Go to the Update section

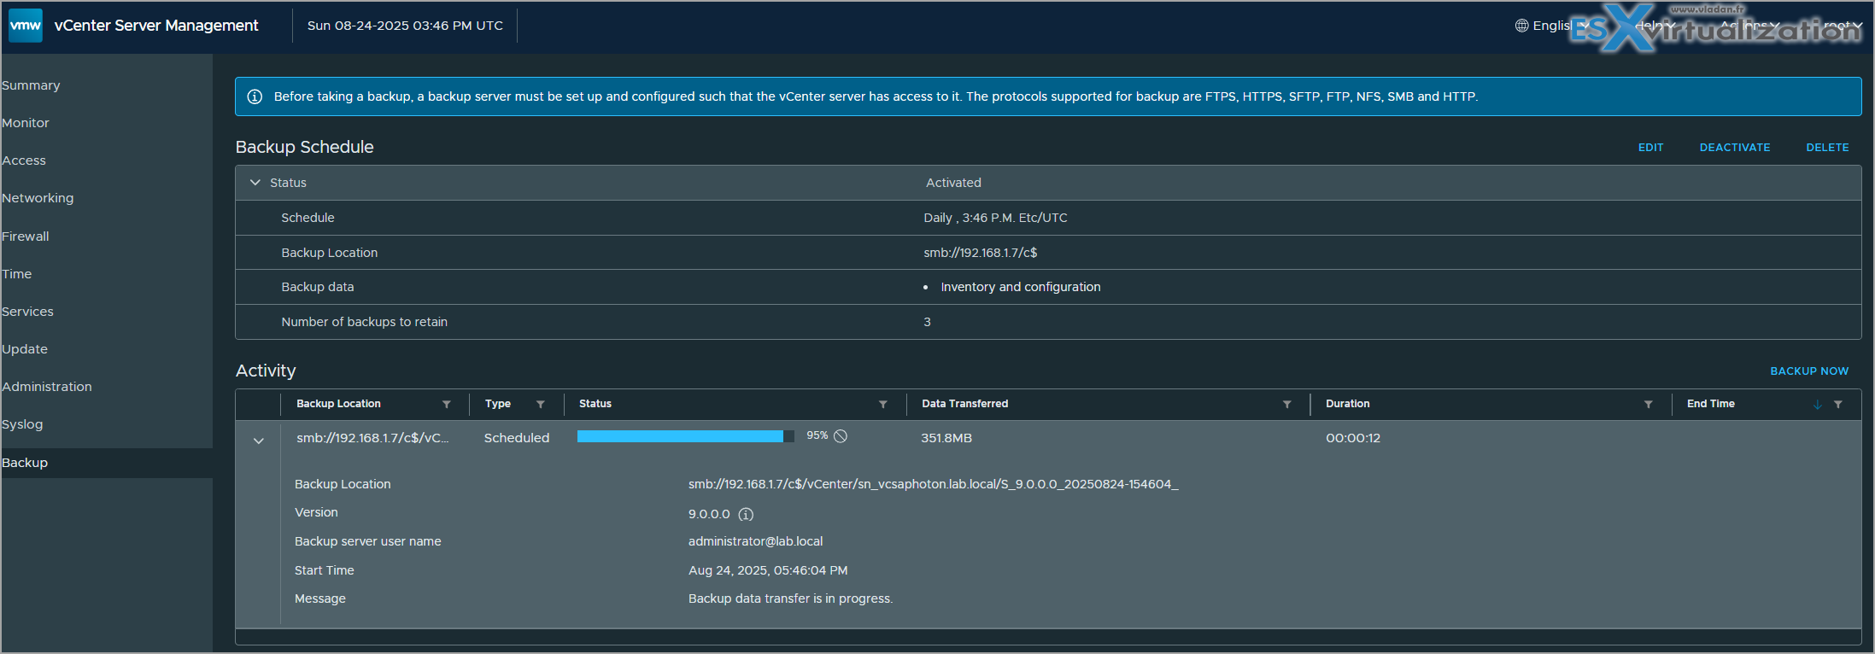(25, 349)
